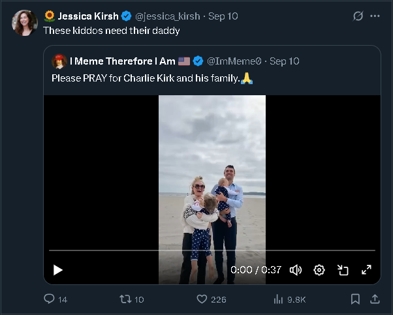Open the Grok explain icon
Viewport: 393px width, 315px height.
pos(357,16)
